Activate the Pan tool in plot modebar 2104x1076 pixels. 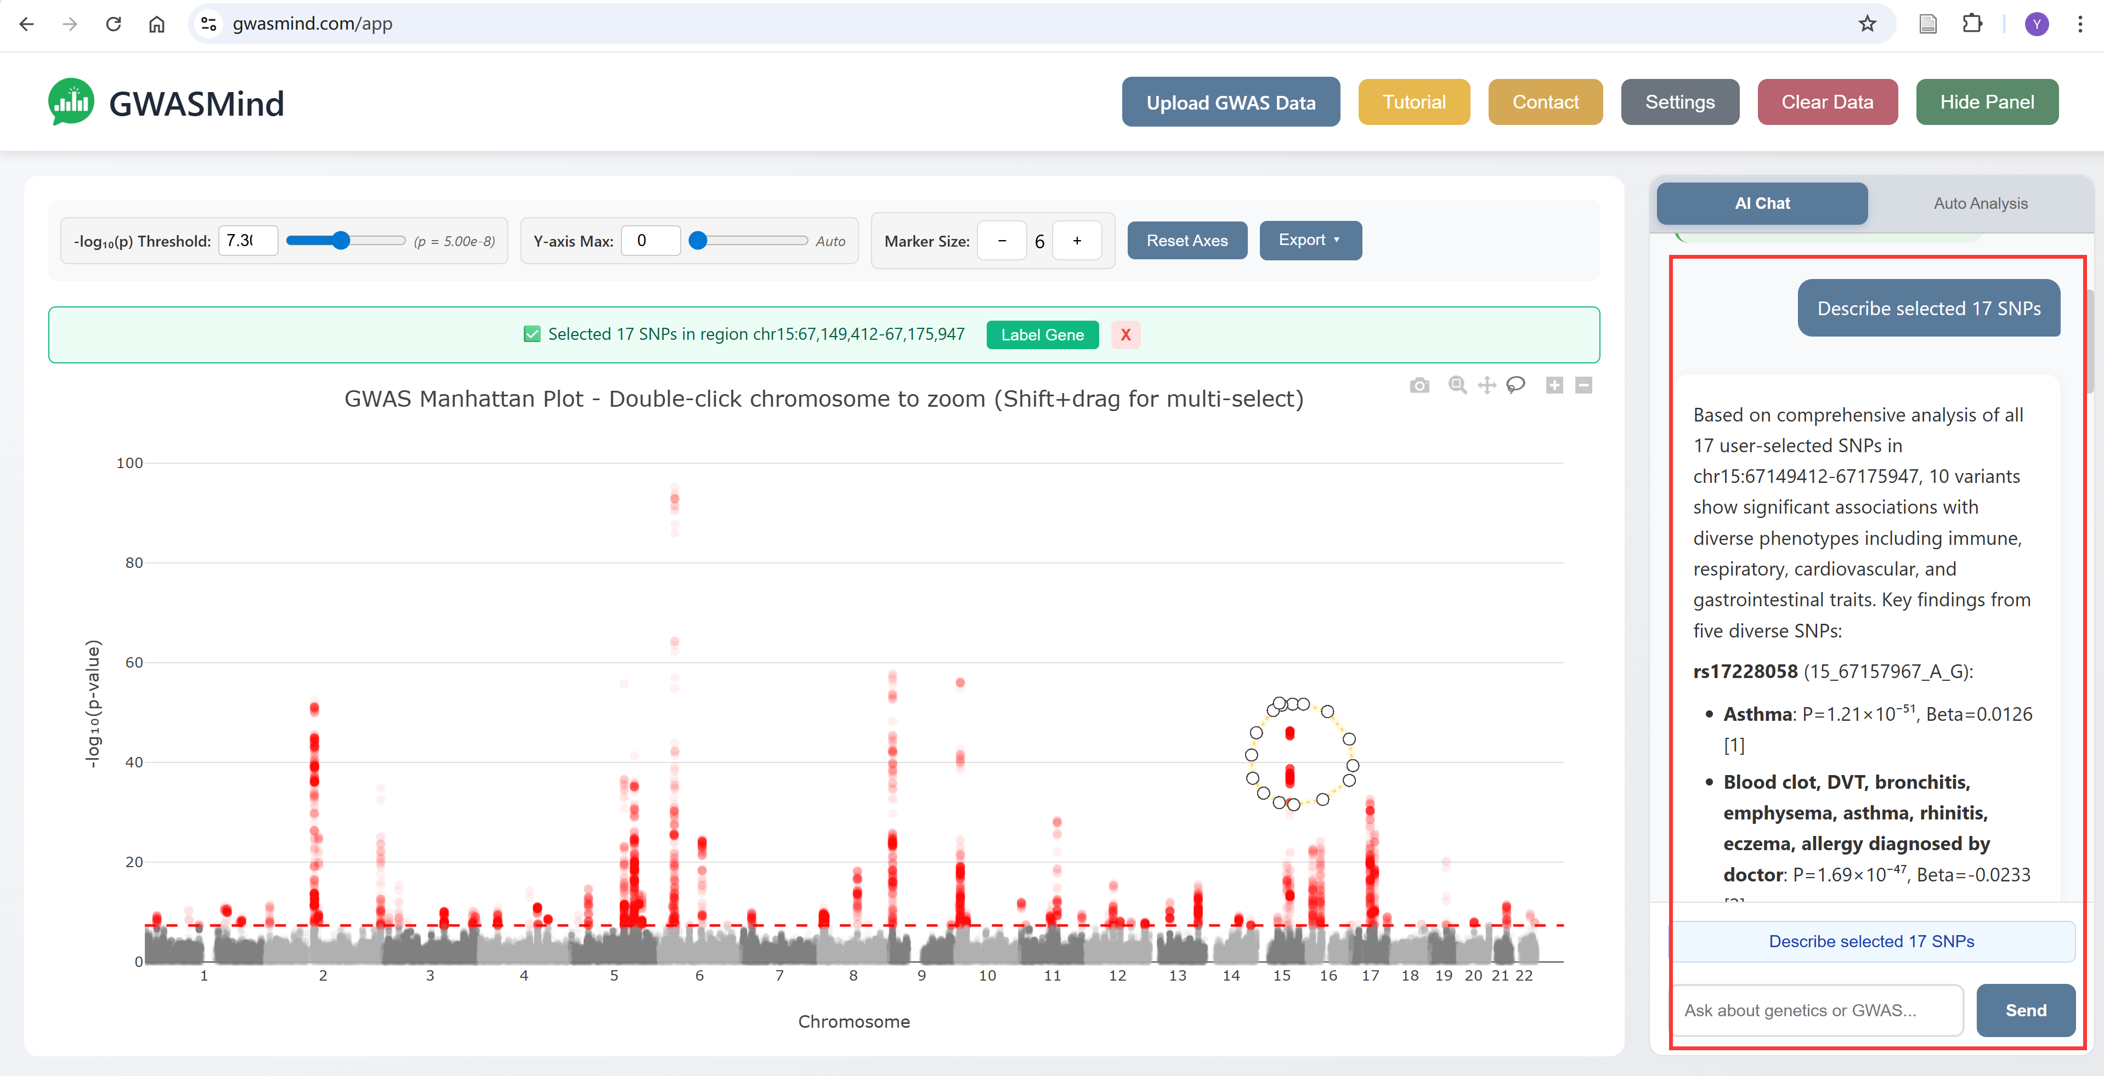coord(1486,385)
